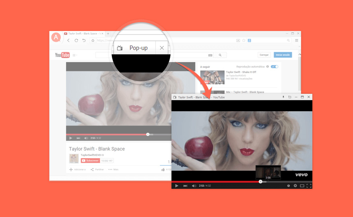The image size is (353, 217).
Task: Click the 15 032 197 subscriber count
Action: (x=107, y=161)
